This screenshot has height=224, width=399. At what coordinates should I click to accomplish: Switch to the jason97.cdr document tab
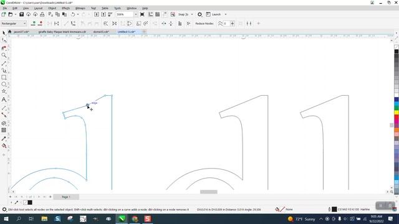click(x=21, y=32)
